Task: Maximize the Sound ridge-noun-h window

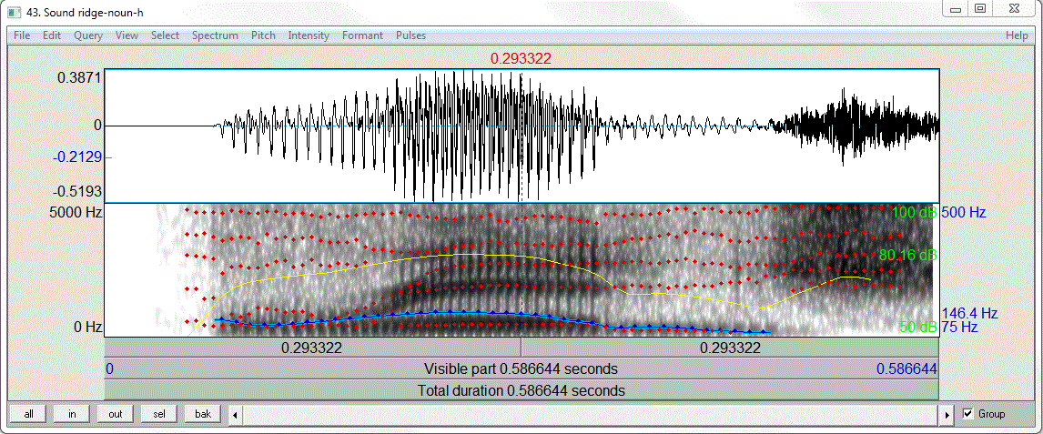Action: (x=980, y=8)
